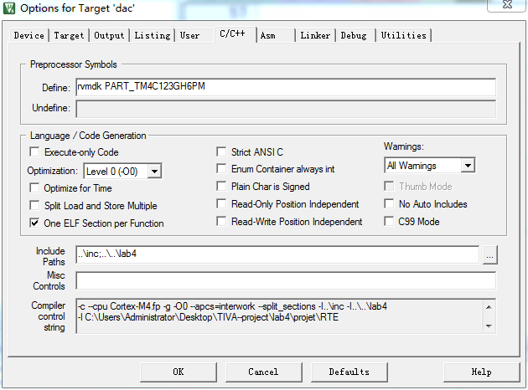
Task: Go to the Linker tab
Action: [315, 35]
